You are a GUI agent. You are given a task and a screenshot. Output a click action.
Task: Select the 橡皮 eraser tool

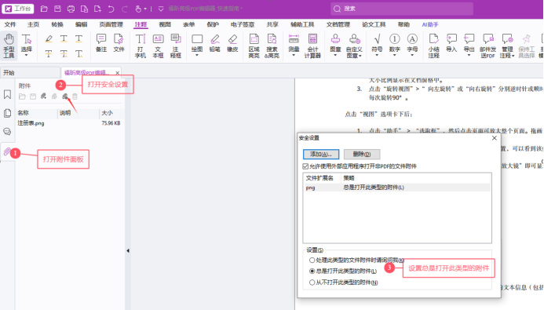click(x=232, y=43)
